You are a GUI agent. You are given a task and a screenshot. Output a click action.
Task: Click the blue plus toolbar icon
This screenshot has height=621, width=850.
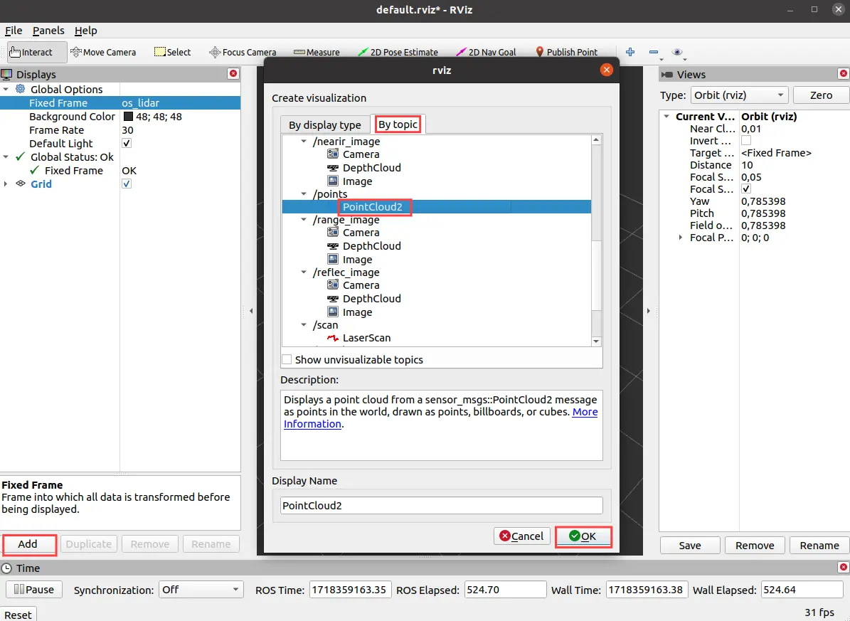click(x=629, y=52)
